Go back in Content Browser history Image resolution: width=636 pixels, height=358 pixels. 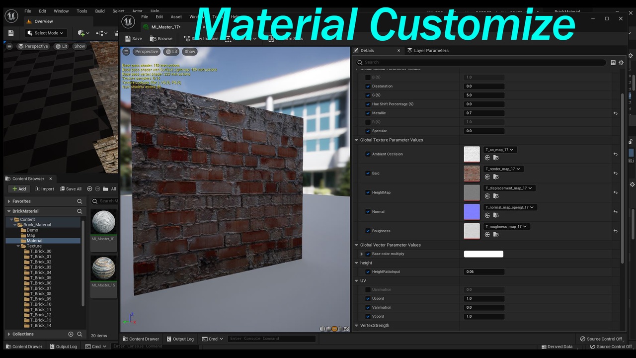[89, 189]
